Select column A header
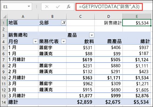The width and height of the screenshot is (153, 107). tap(23, 16)
